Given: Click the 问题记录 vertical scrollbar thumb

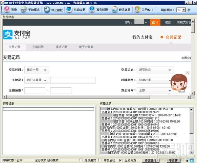Looking at the screenshot, I should click(x=191, y=122).
